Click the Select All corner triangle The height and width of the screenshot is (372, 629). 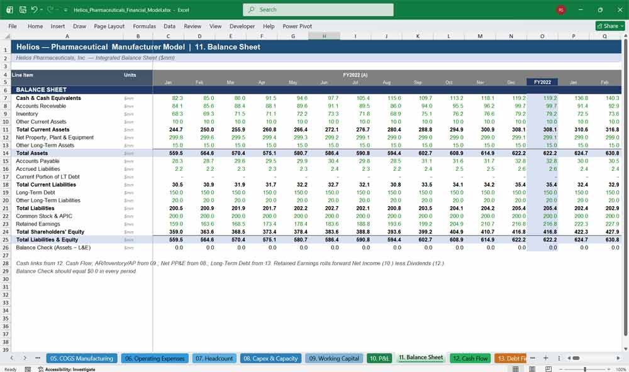pyautogui.click(x=7, y=36)
